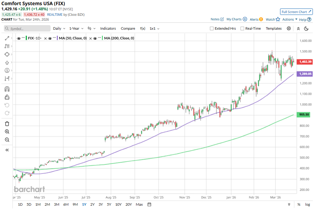The height and width of the screenshot is (209, 314).
Task: Open the f(x) expressions menu
Action: pyautogui.click(x=143, y=28)
